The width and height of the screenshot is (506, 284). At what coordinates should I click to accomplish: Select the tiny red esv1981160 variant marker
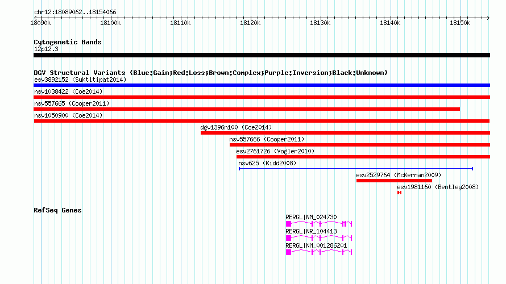(400, 193)
